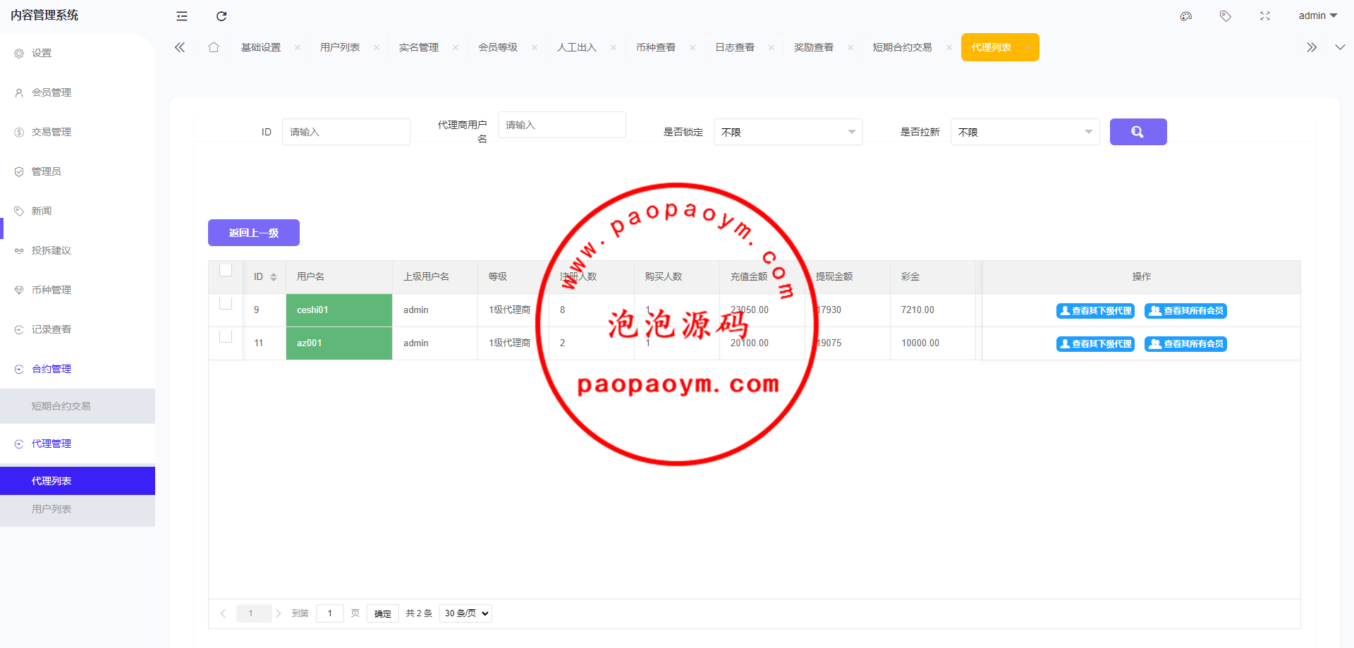
Task: Go to home tab icon
Action: click(x=214, y=47)
